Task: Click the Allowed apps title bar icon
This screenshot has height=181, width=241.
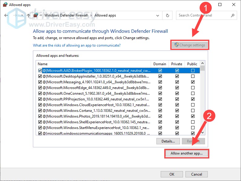Action: [x=5, y=5]
